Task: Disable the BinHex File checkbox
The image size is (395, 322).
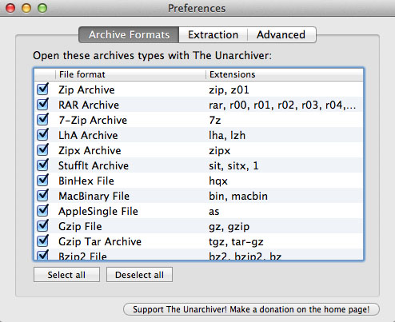Action: click(42, 181)
